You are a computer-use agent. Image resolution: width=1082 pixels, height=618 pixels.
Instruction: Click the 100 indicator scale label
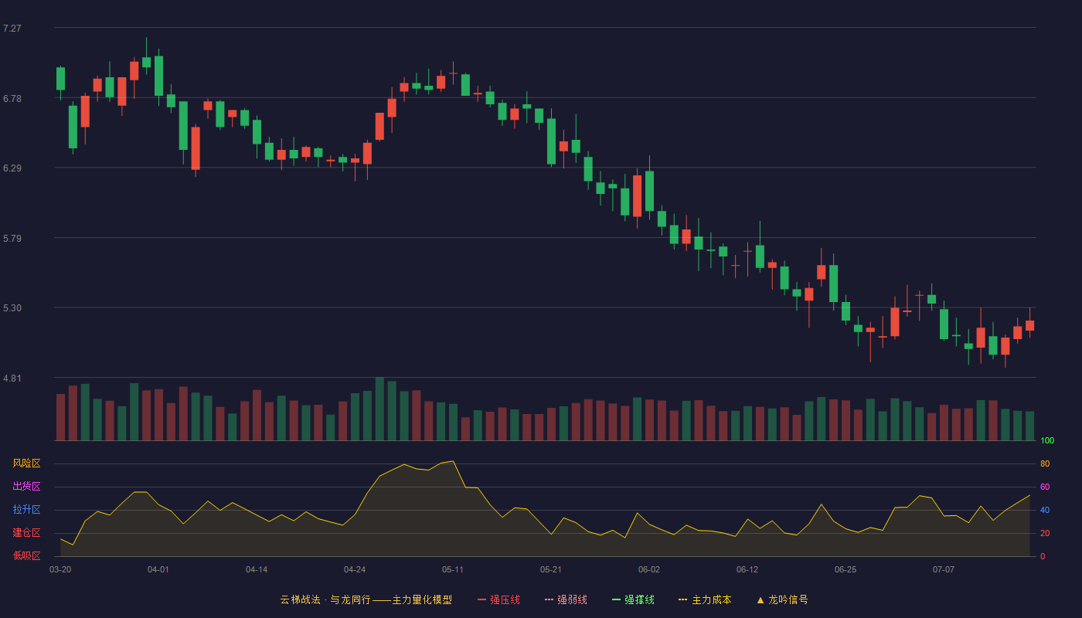(1047, 441)
